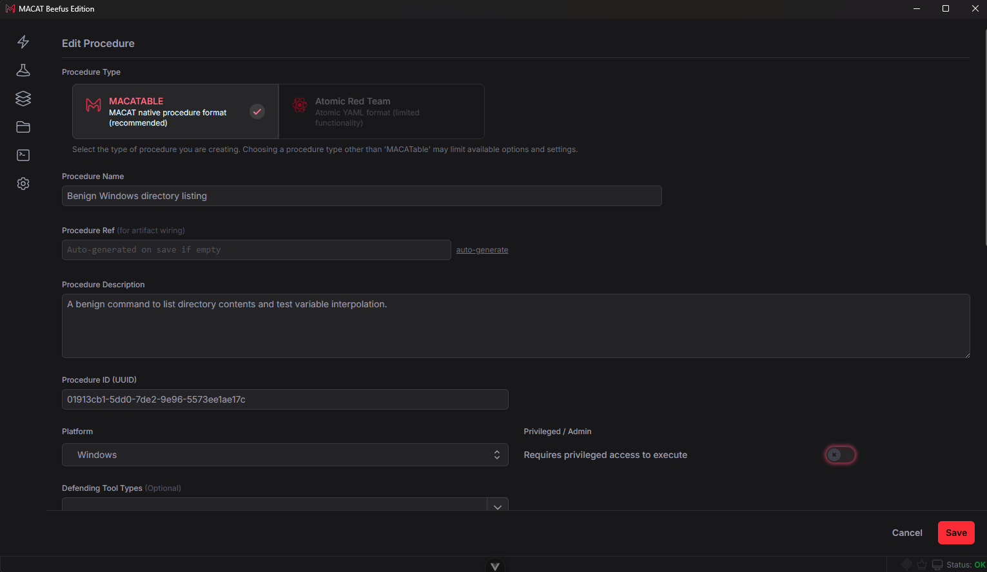Viewport: 987px width, 572px height.
Task: Click the Procedure Name input field
Action: (362, 196)
